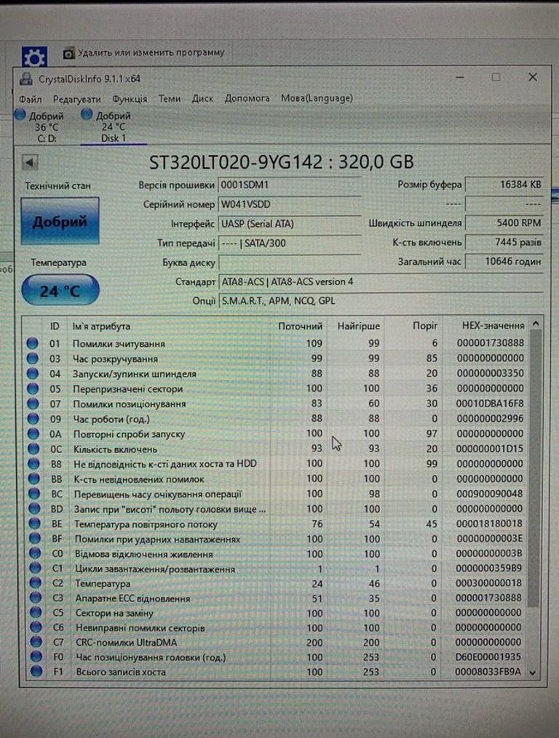This screenshot has height=738, width=559.
Task: Open the Файл menu
Action: click(30, 100)
